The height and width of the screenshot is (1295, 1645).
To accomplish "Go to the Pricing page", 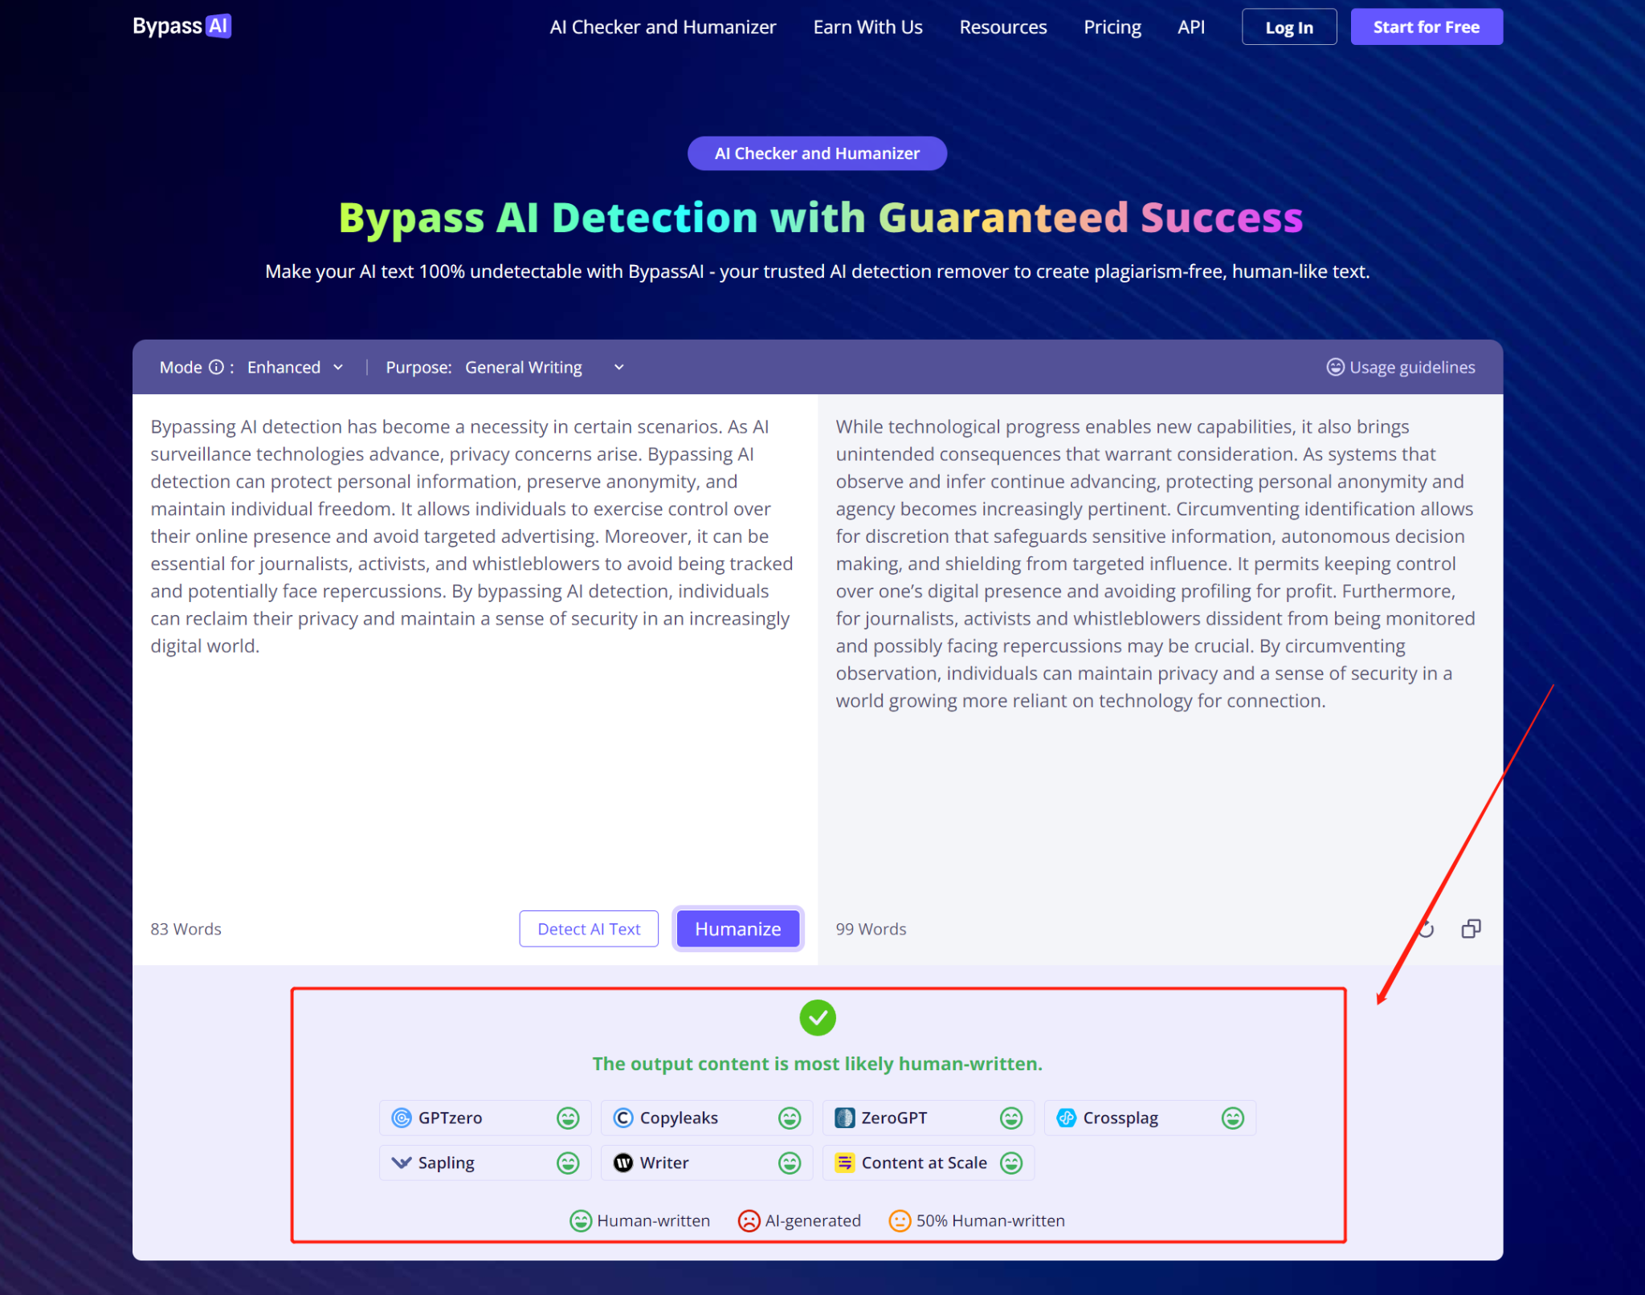I will click(x=1112, y=27).
